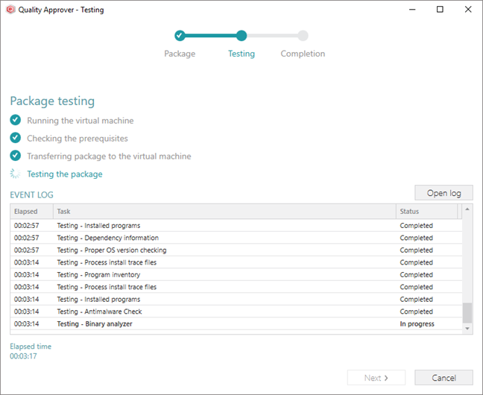Viewport: 483px width, 395px height.
Task: Click the 'Testing the package' text
Action: coord(65,174)
